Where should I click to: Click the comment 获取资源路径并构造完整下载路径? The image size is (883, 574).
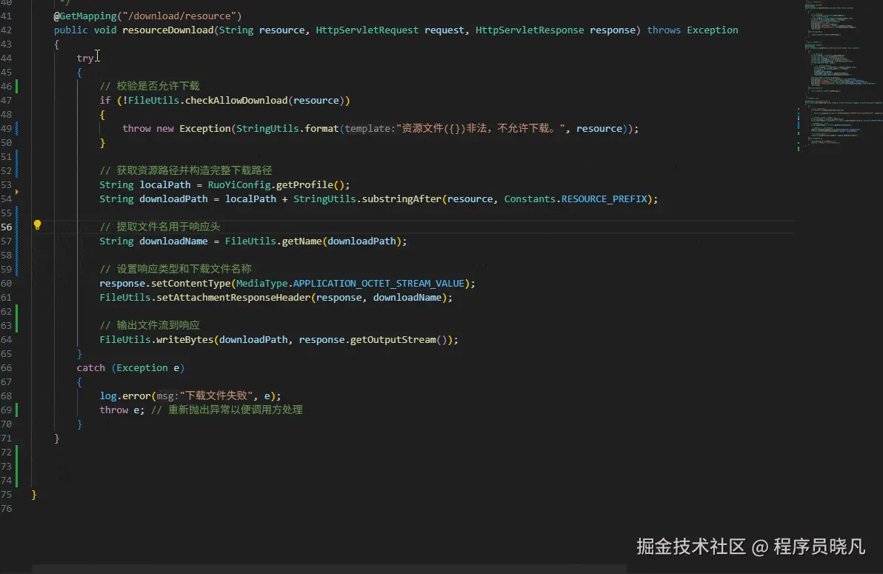pos(186,170)
